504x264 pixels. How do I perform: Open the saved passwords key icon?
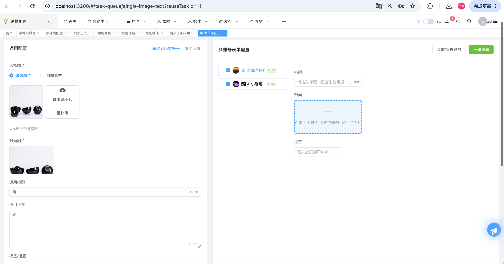pos(401,6)
